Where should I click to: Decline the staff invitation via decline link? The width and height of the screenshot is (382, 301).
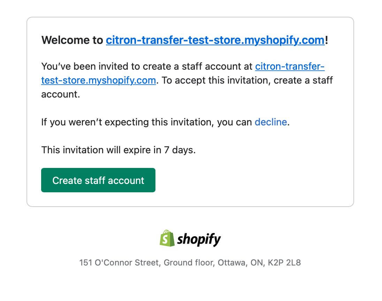pyautogui.click(x=271, y=122)
